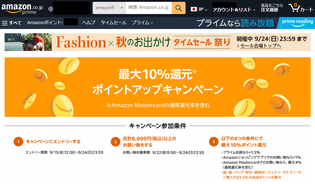This screenshot has width=315, height=184.
Task: Open ヘルプ in navigation bar
Action: point(89,23)
